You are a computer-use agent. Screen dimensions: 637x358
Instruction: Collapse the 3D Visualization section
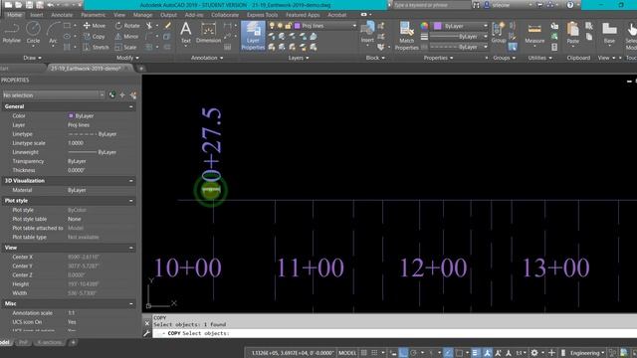pyautogui.click(x=130, y=181)
